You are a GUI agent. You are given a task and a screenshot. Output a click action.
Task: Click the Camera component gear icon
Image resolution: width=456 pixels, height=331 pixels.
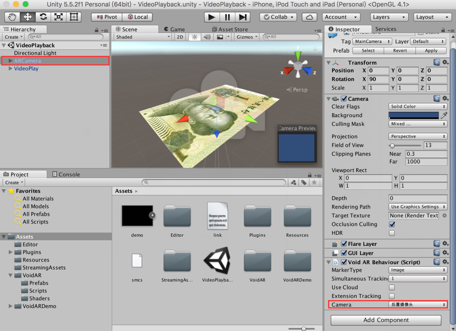(445, 98)
